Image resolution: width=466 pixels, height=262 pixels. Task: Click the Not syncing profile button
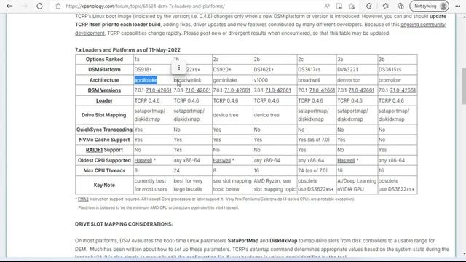click(429, 6)
